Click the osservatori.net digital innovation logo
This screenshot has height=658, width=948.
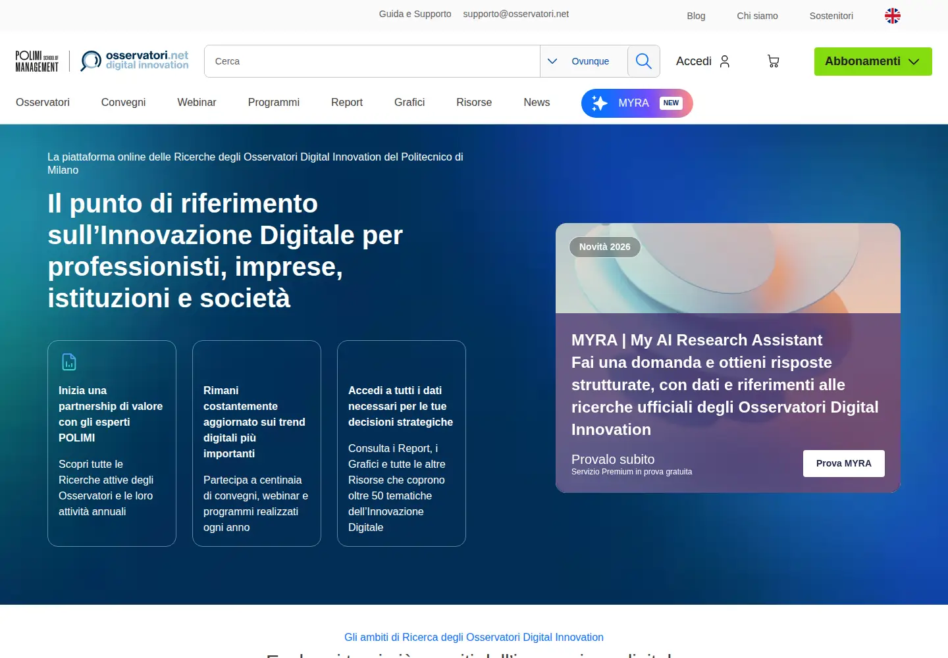(x=134, y=61)
